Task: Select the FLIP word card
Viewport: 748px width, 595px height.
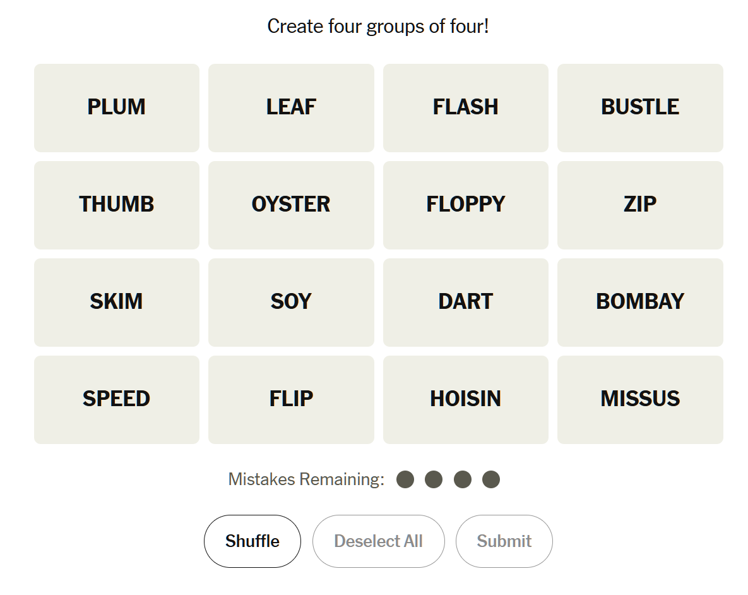Action: pos(291,399)
